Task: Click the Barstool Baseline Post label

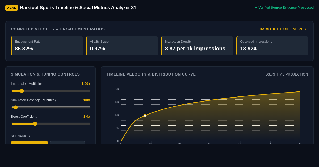Action: point(284,29)
